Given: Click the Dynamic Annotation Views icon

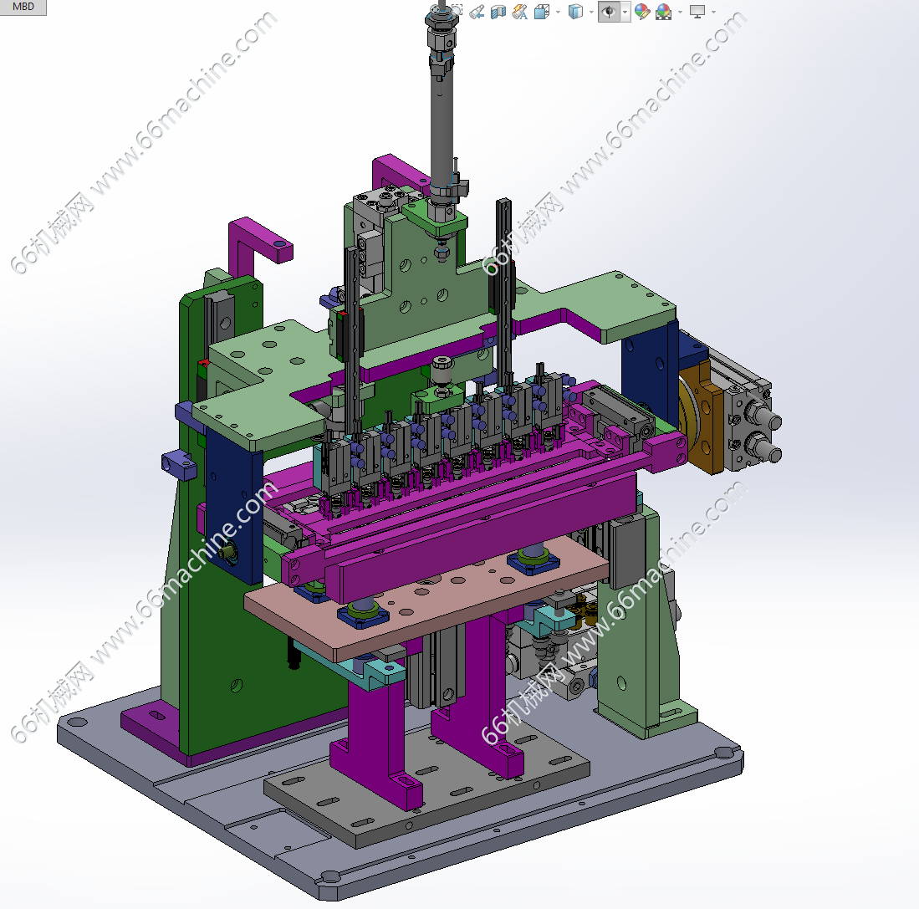Looking at the screenshot, I should (519, 12).
